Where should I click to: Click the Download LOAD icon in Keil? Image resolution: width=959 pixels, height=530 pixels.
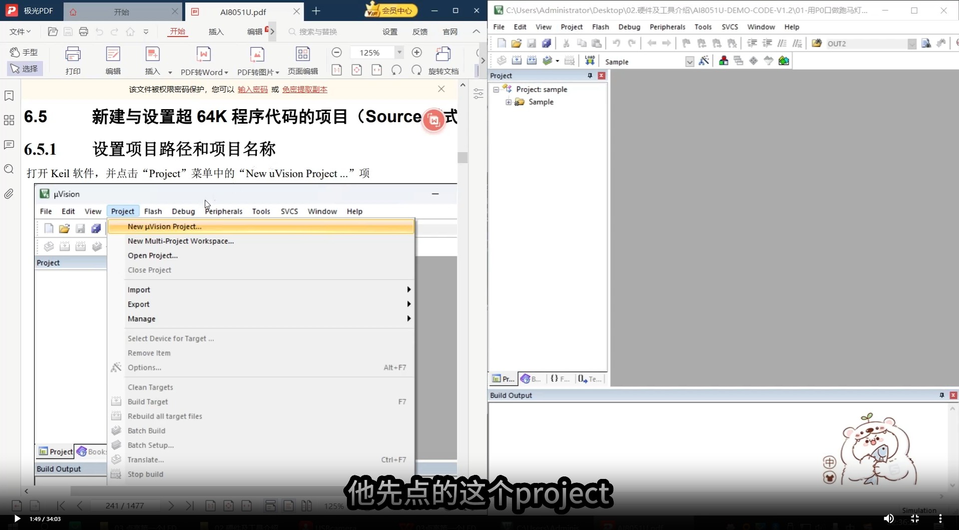point(590,61)
